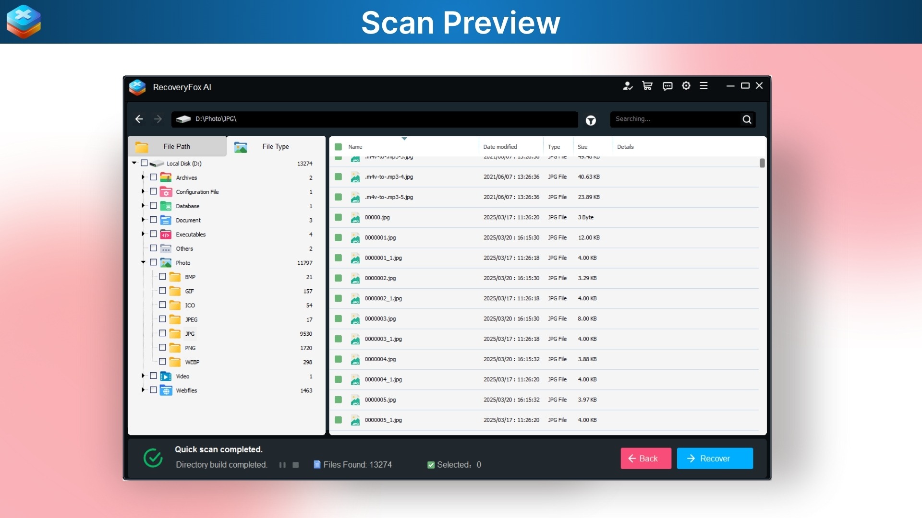Switch to the File Type tab

[275, 146]
